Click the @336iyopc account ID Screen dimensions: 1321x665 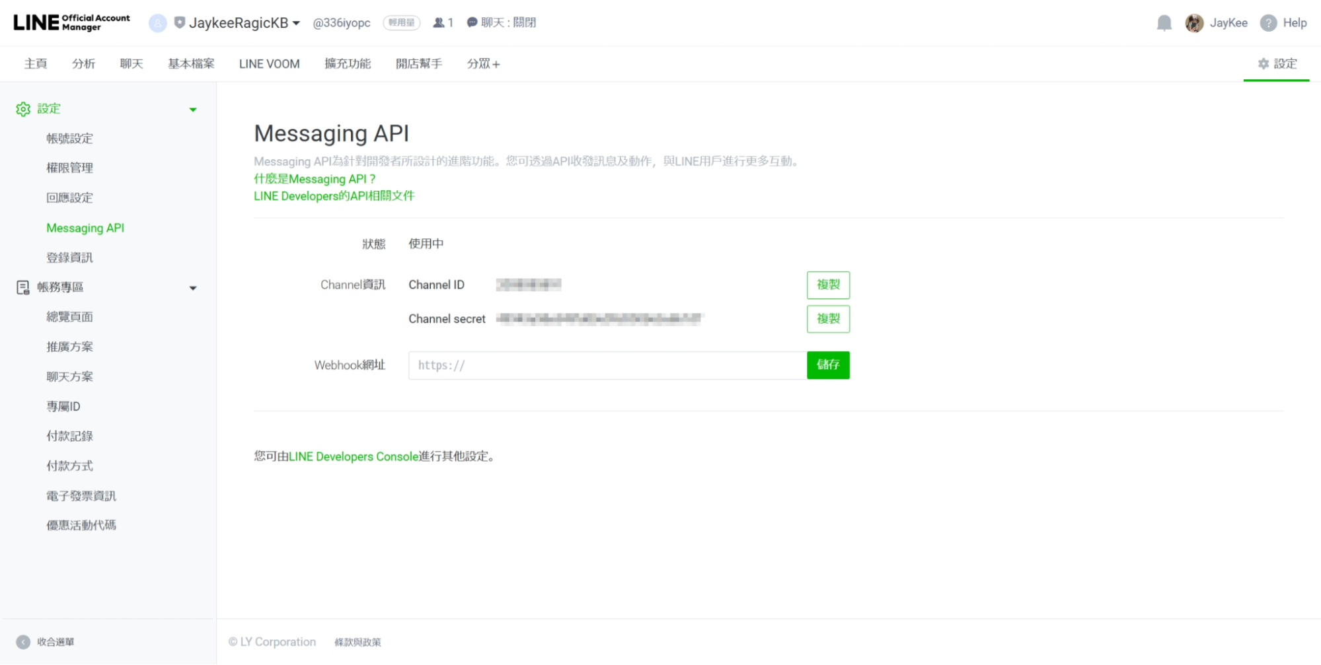pos(342,22)
